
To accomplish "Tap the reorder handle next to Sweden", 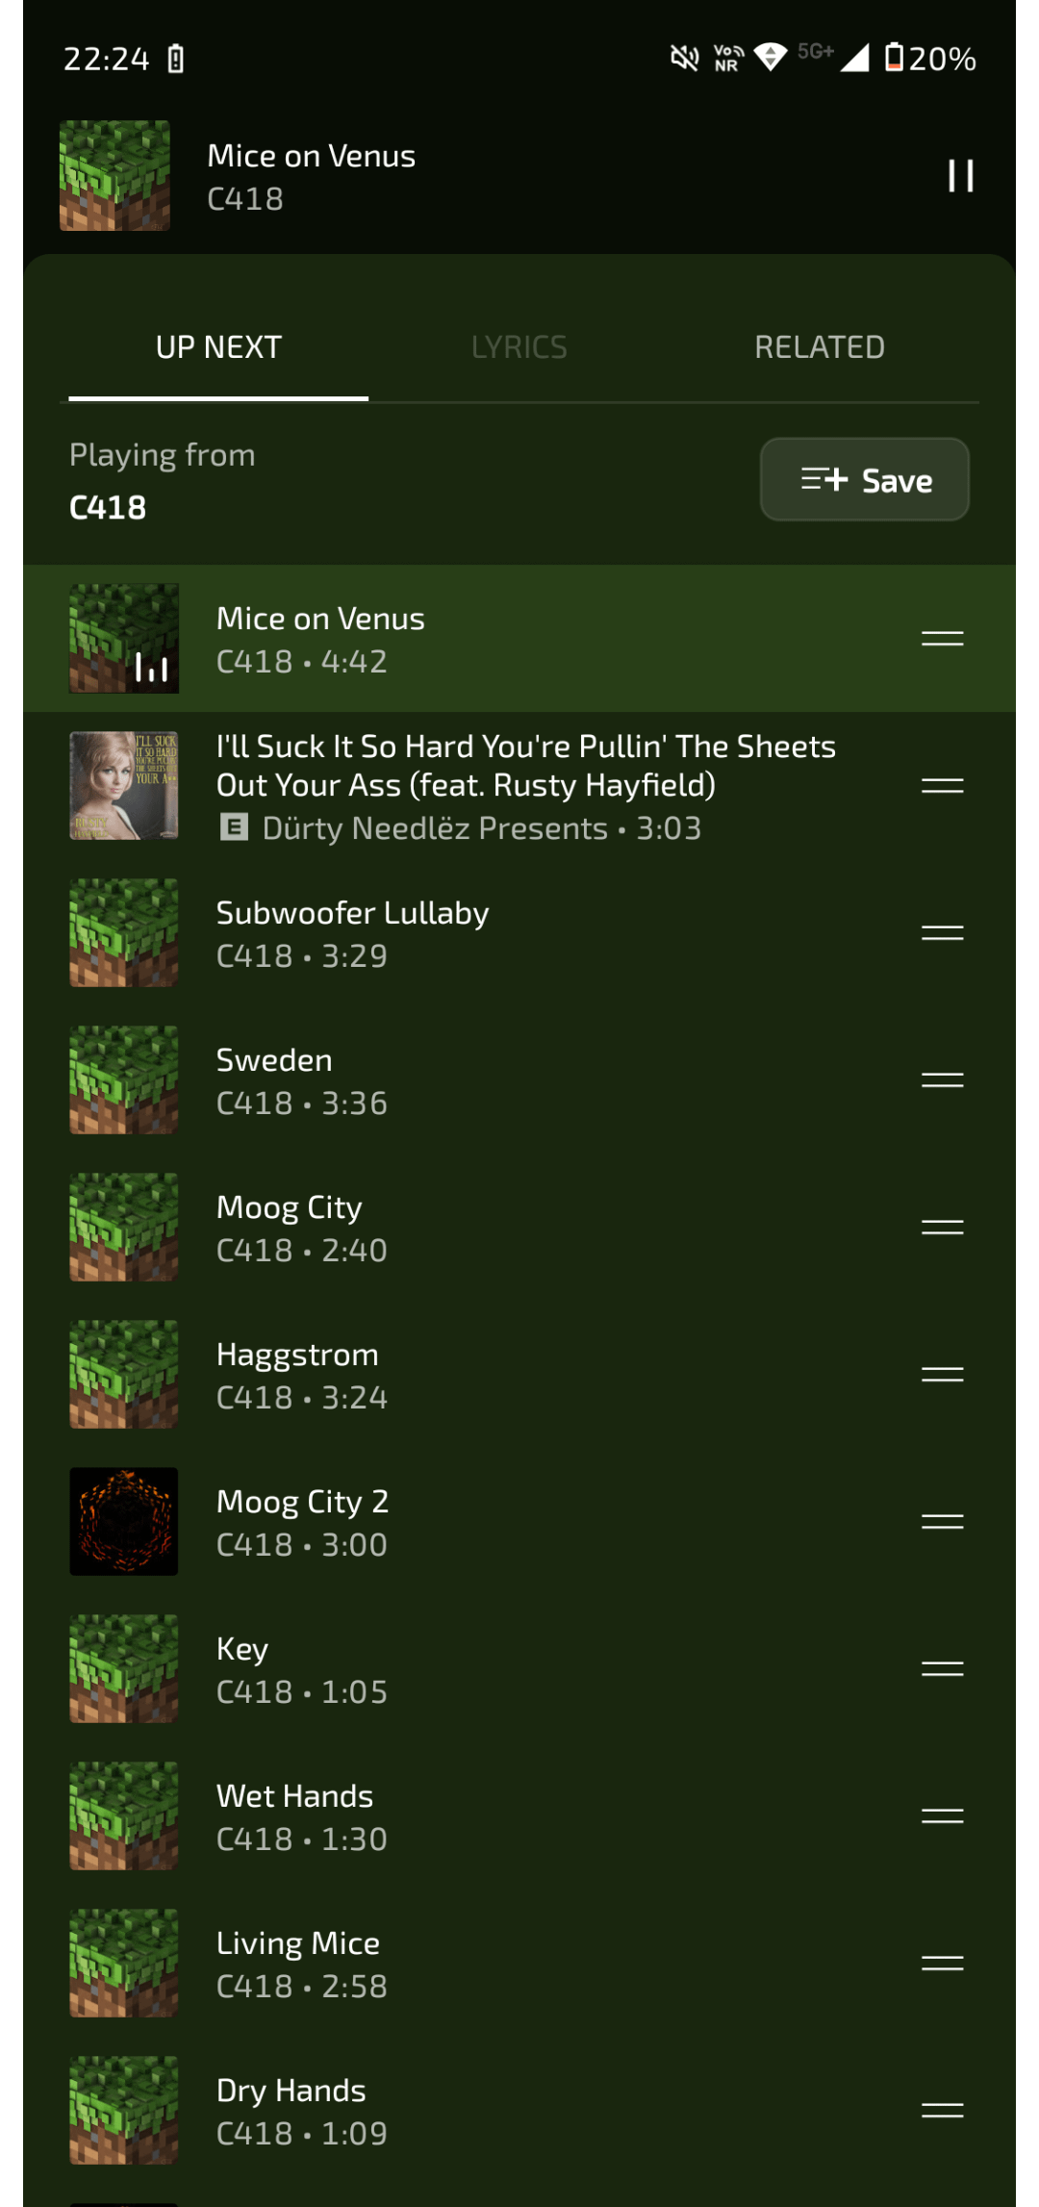I will [942, 1080].
